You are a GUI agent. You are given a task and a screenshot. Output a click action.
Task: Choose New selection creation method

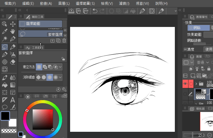(39, 67)
